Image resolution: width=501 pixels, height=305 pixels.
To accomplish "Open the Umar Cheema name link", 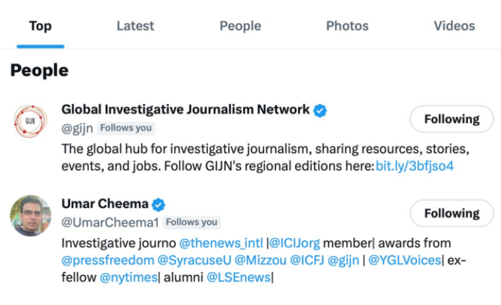I will tap(105, 204).
